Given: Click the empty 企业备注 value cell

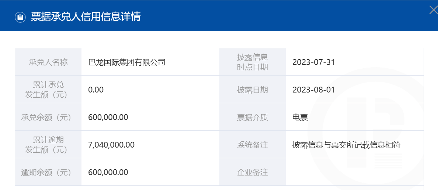Looking at the screenshot, I should [x=354, y=172].
